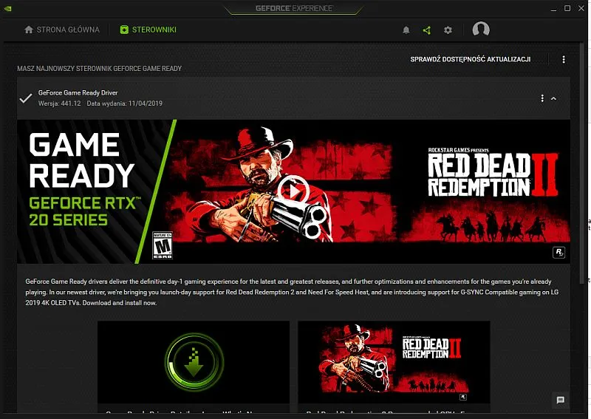Open settings gear icon

point(448,30)
